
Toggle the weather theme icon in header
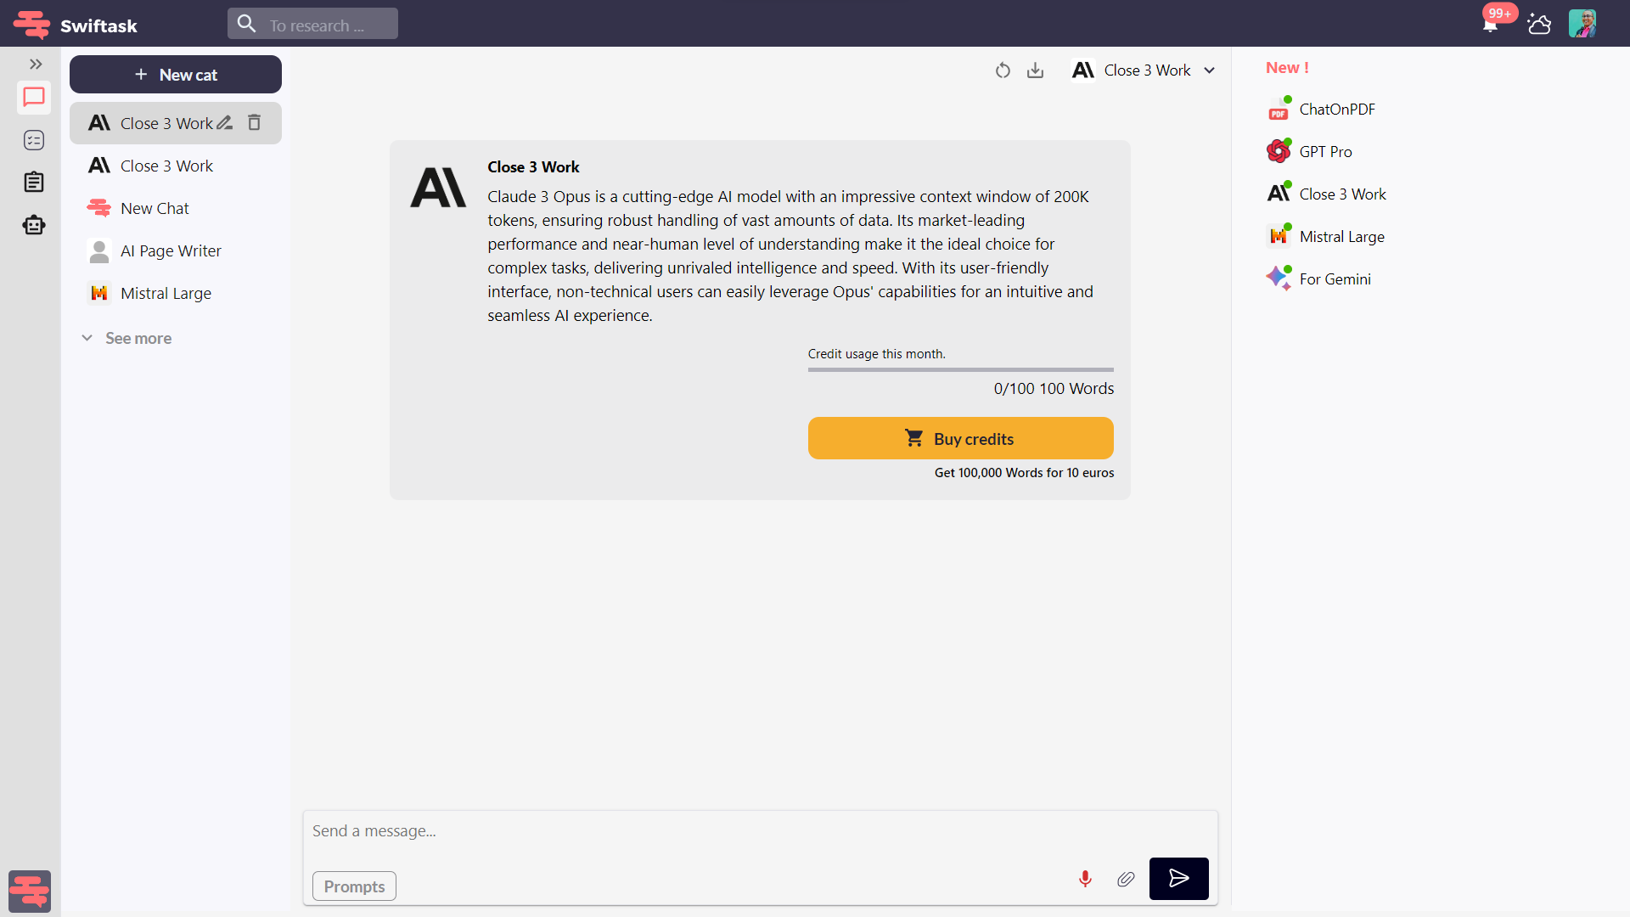coord(1539,24)
